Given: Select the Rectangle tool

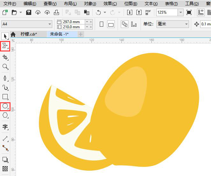Looking at the screenshot, I should click(x=5, y=97).
